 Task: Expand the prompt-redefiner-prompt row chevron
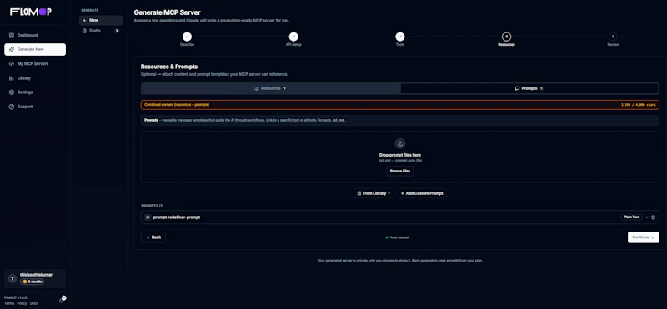(x=647, y=217)
